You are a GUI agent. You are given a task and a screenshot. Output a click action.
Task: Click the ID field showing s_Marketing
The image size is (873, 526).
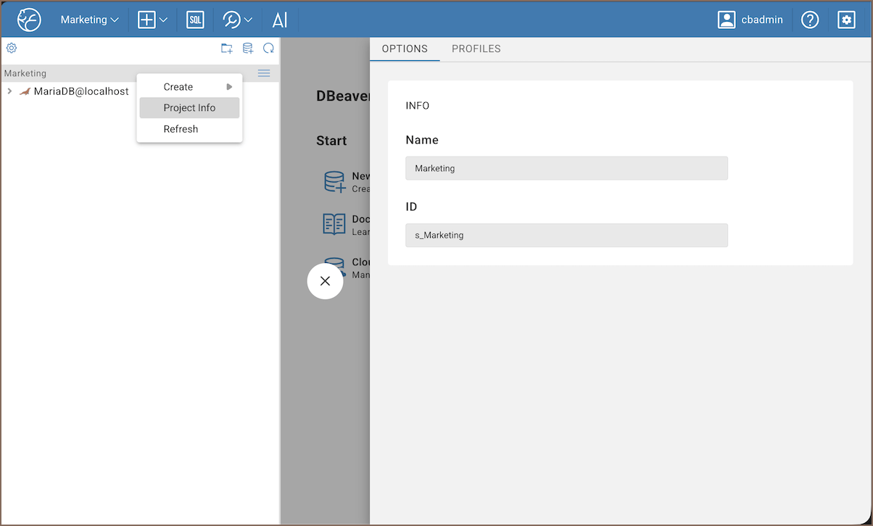[566, 235]
